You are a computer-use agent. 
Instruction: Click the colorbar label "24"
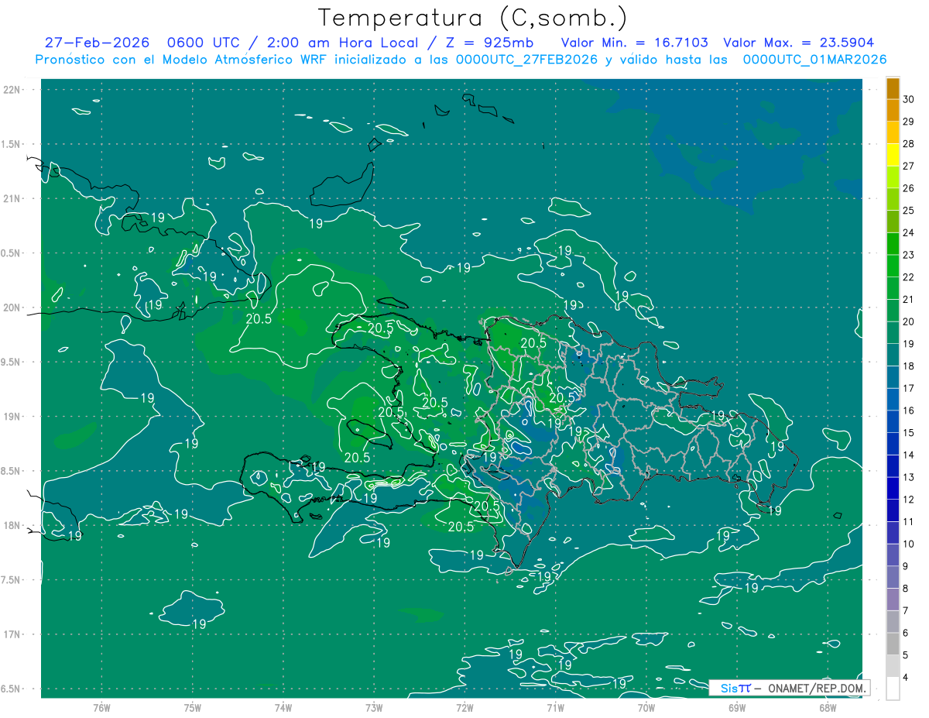tap(908, 232)
